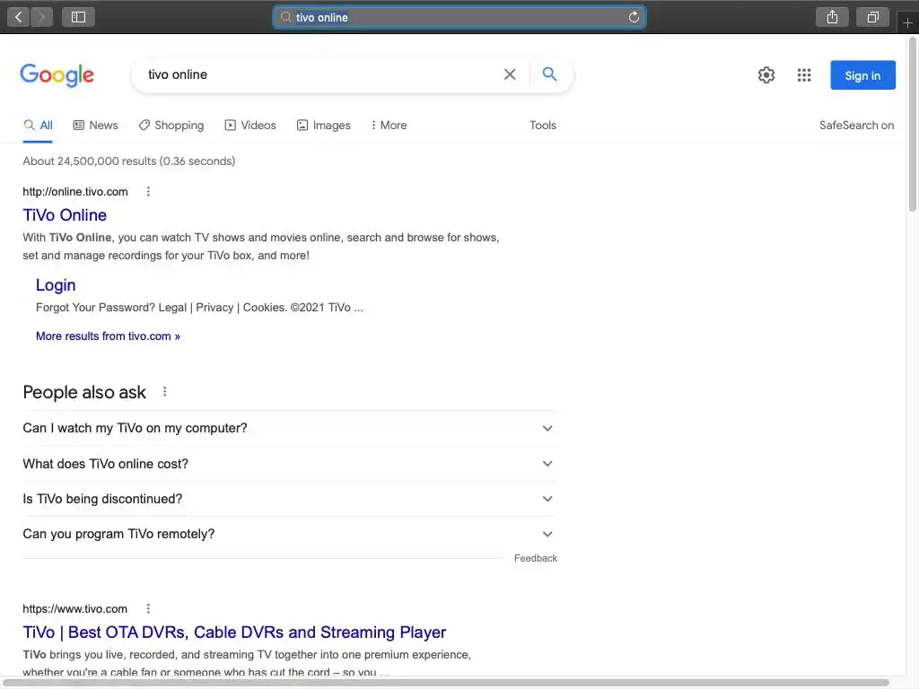Viewport: 919px width, 689px height.
Task: Switch to the Videos tab
Action: (x=250, y=126)
